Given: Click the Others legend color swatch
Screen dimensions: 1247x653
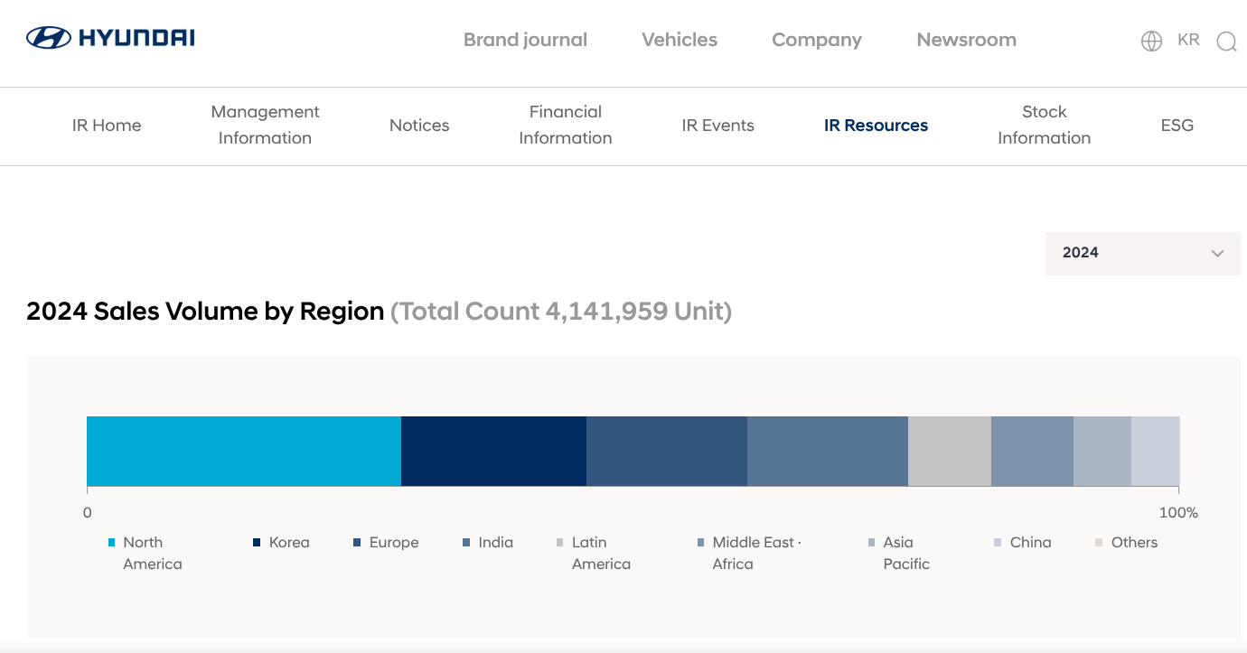Looking at the screenshot, I should point(1099,543).
